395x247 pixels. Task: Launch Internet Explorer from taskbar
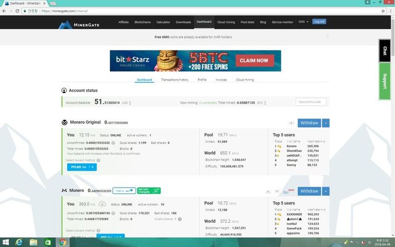point(19,243)
